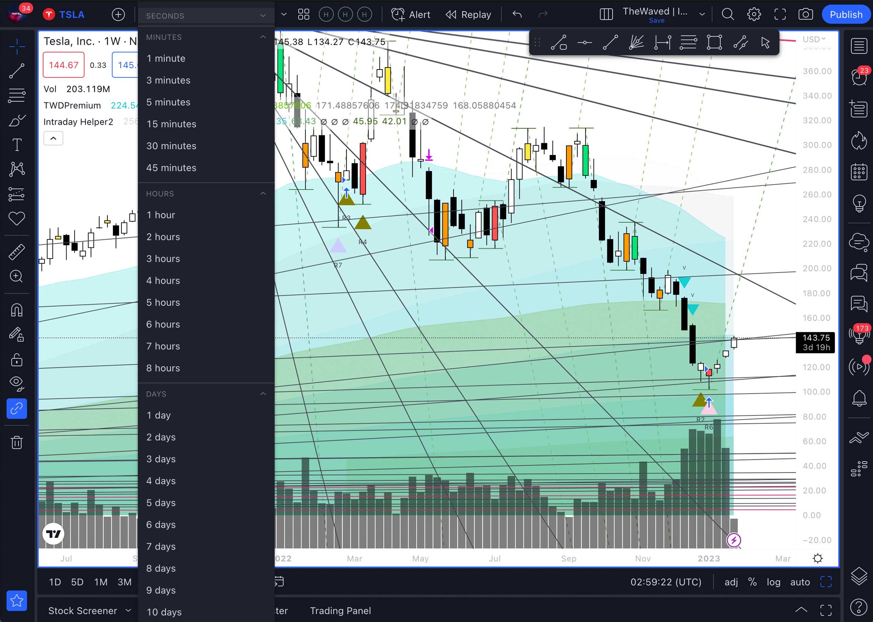Open the hotlists flame icon
873x622 pixels.
click(x=859, y=140)
